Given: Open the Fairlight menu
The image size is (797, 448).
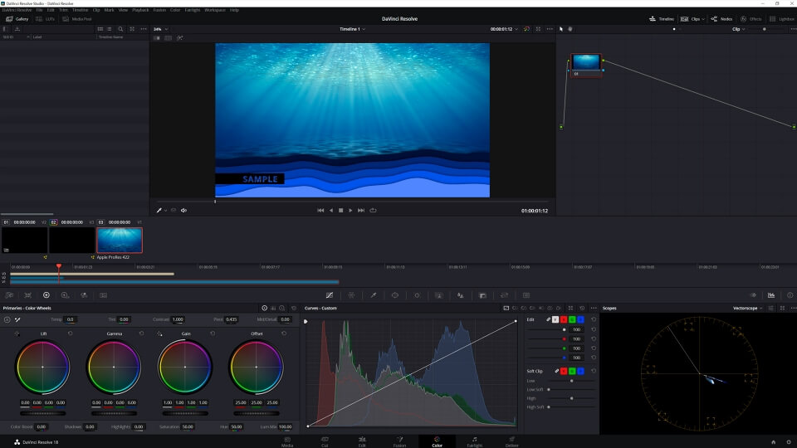Looking at the screenshot, I should point(192,10).
